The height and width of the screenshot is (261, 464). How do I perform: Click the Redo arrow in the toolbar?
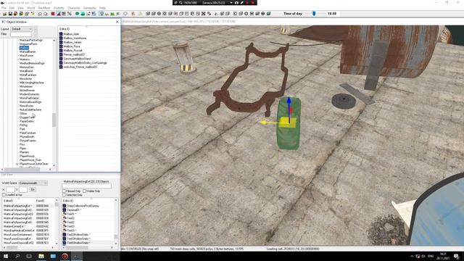(x=45, y=14)
